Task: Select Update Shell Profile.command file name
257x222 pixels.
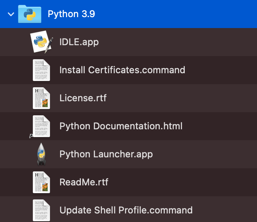Action: (x=126, y=210)
